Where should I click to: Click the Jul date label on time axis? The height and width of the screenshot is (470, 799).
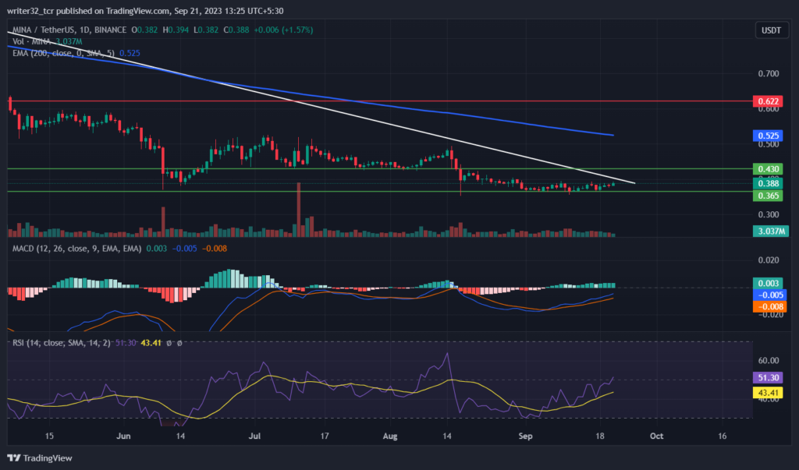(255, 436)
